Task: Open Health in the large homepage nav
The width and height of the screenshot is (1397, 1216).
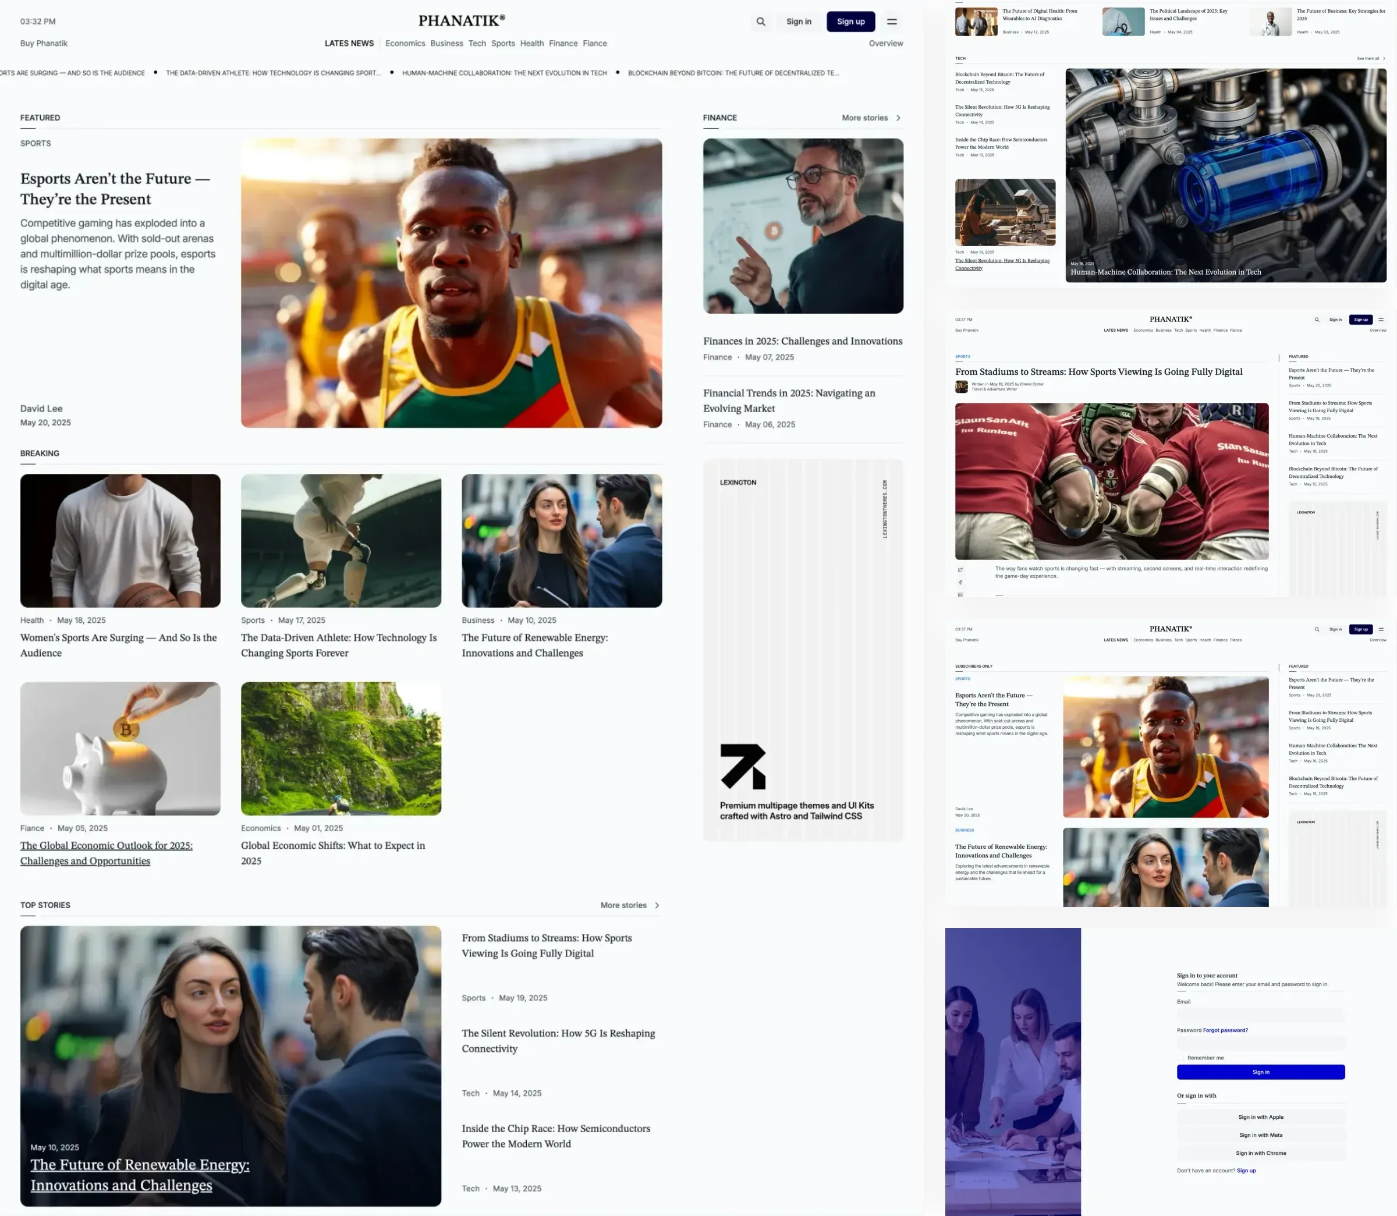Action: [x=532, y=44]
